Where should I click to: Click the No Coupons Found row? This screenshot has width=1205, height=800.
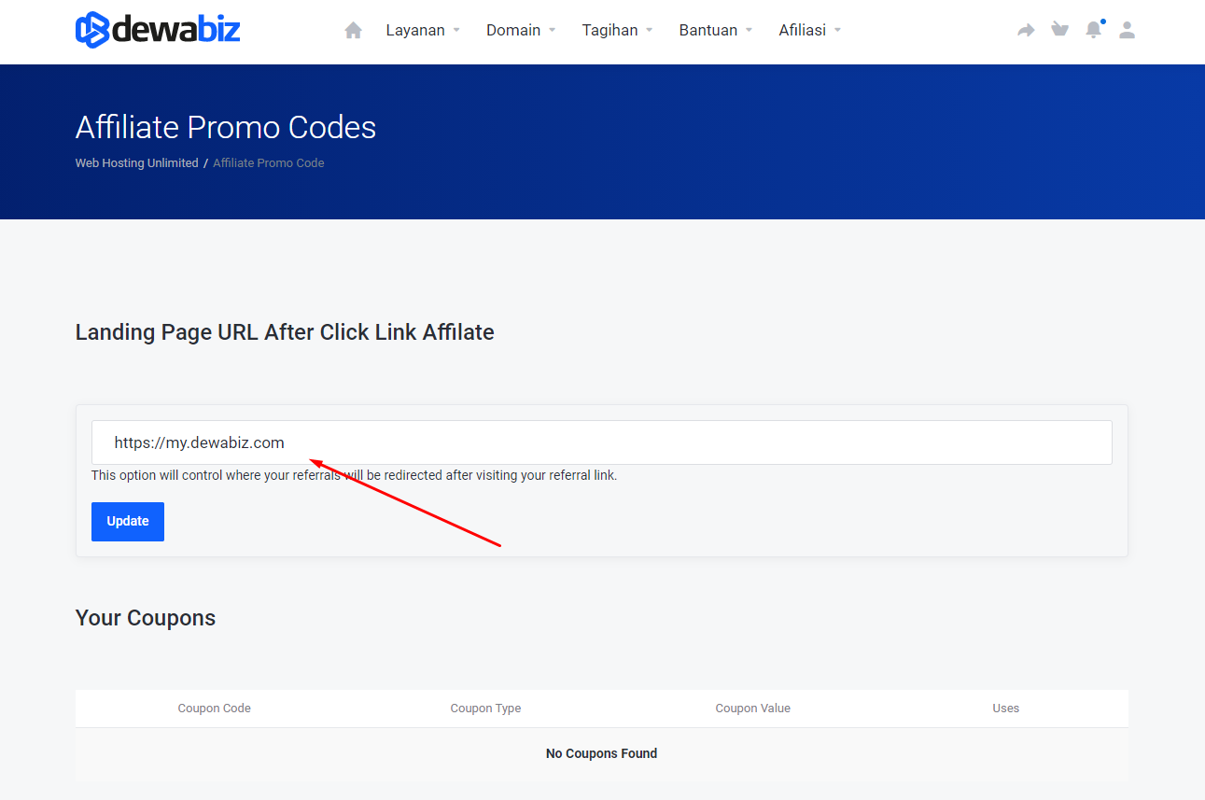point(601,753)
